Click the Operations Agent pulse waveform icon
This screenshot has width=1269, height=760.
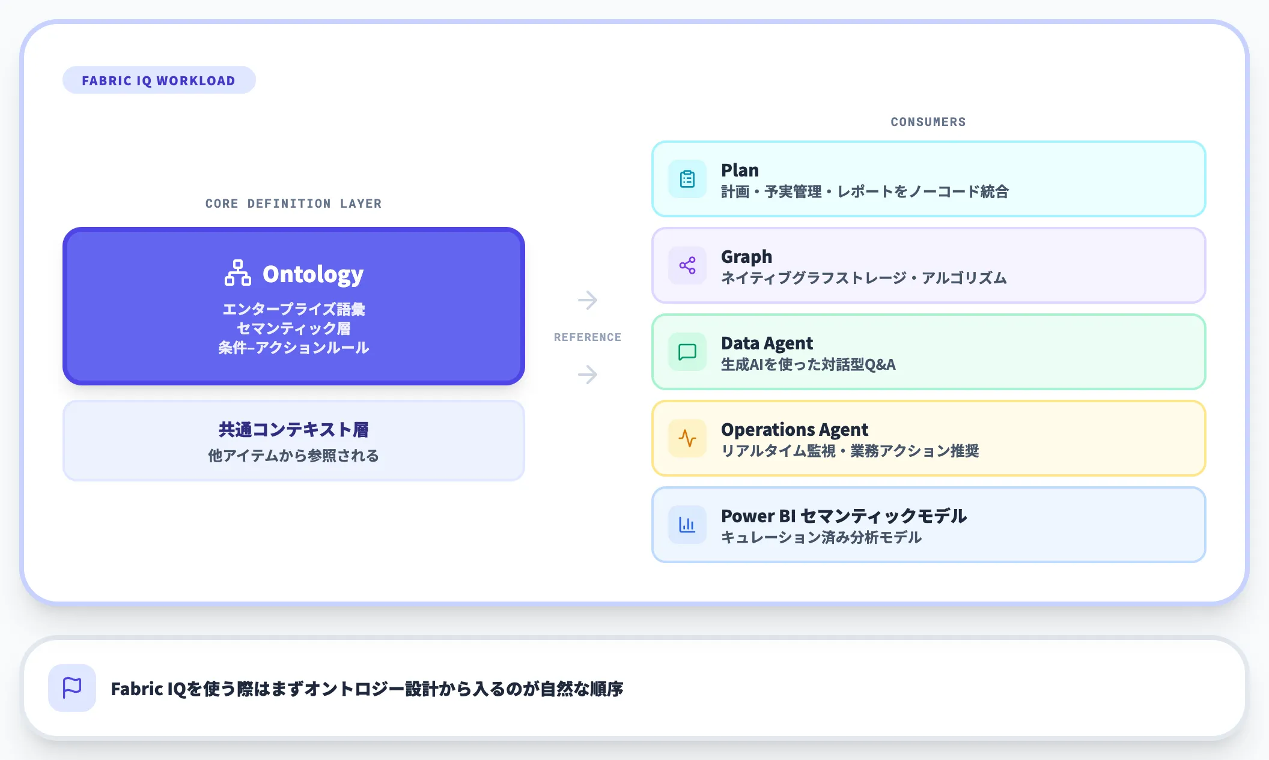(x=686, y=438)
